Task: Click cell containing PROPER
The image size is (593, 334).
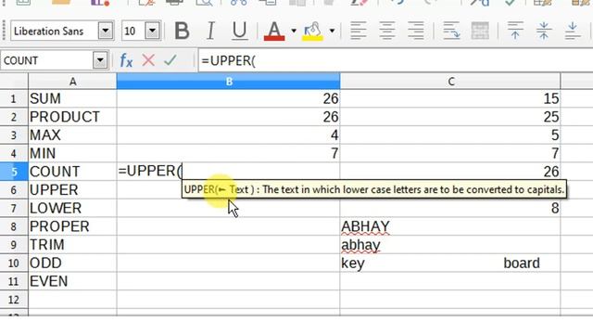Action: point(72,226)
